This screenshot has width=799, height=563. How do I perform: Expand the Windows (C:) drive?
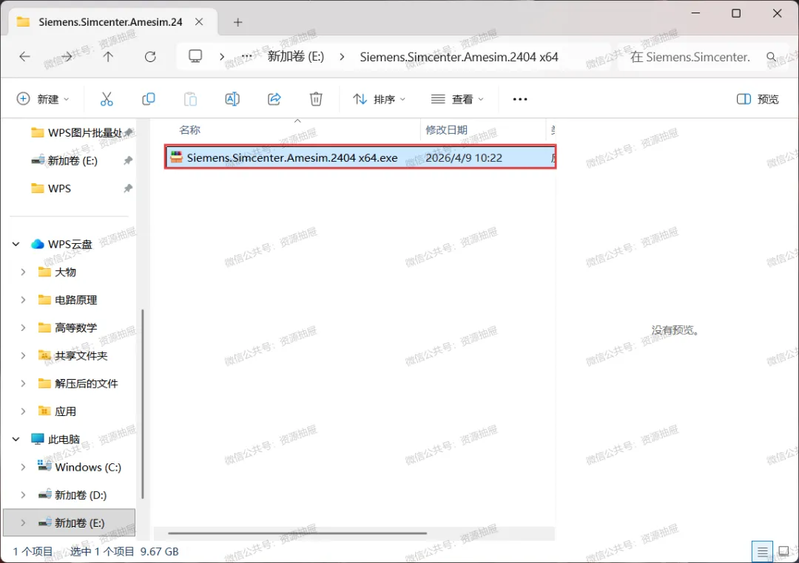pyautogui.click(x=23, y=467)
